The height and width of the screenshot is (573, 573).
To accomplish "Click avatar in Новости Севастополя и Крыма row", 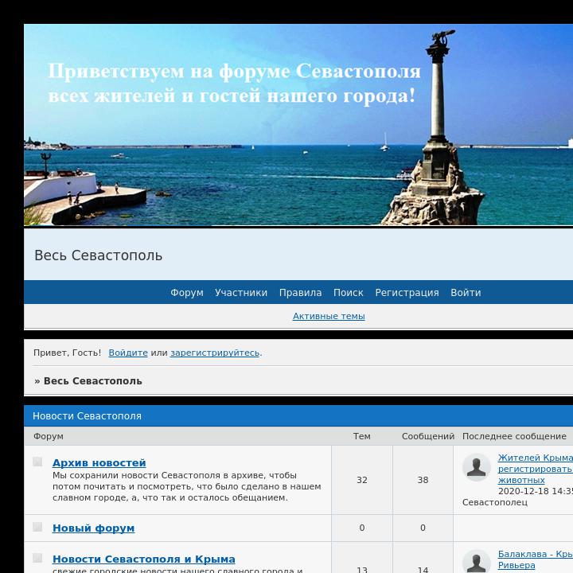I will 477,561.
